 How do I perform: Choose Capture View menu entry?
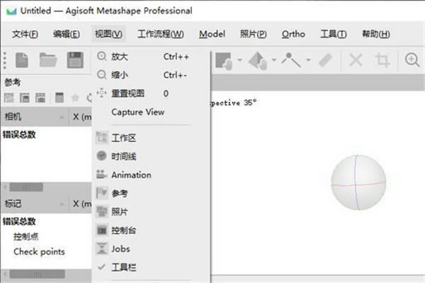(151, 112)
